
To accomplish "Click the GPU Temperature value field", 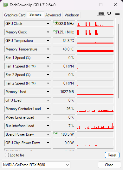I will [x=64, y=41].
